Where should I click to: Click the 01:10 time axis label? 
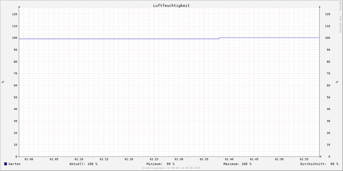point(79,159)
